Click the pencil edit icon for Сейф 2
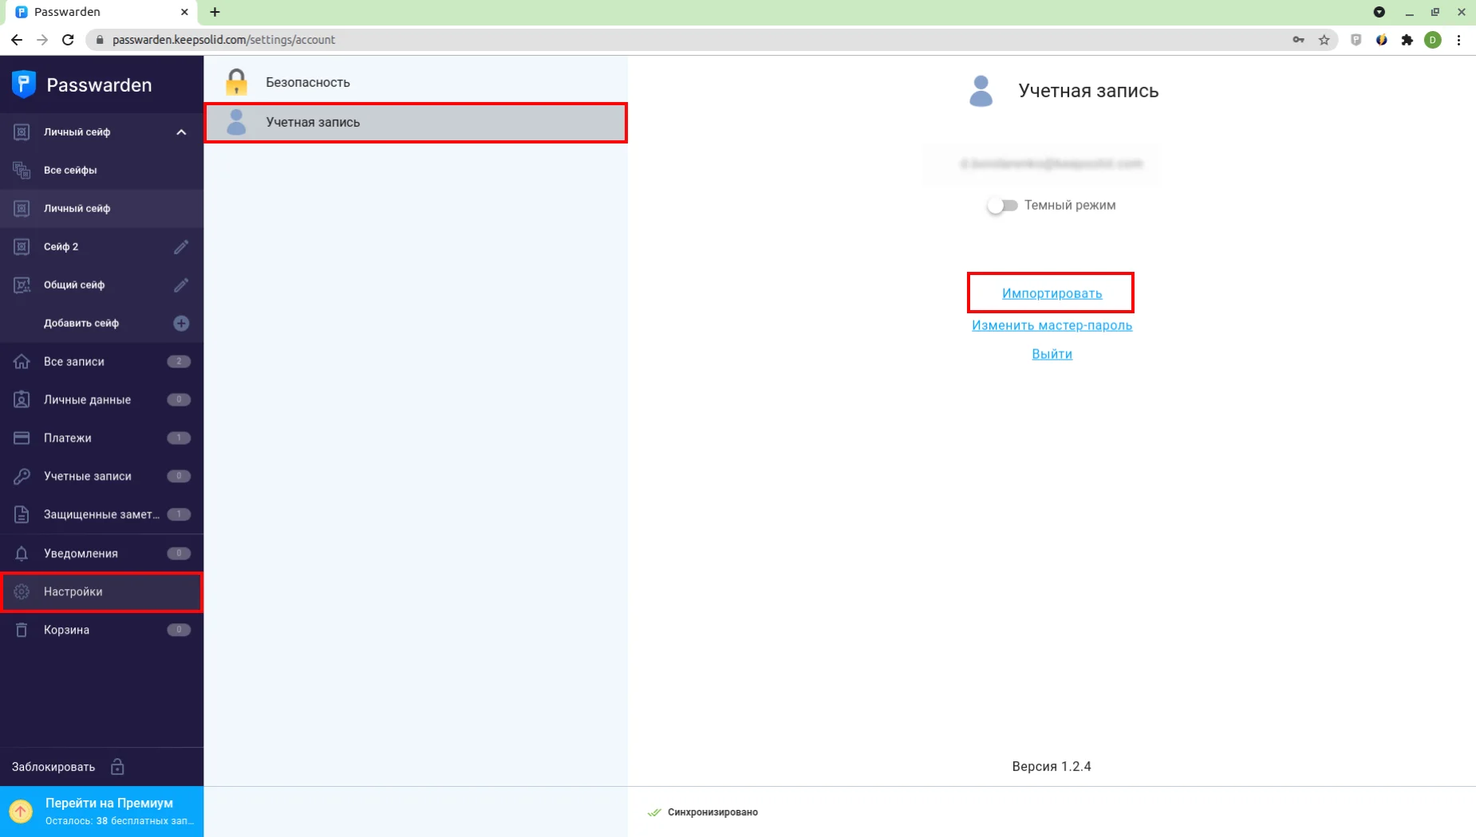Viewport: 1476px width, 837px height. [x=181, y=247]
